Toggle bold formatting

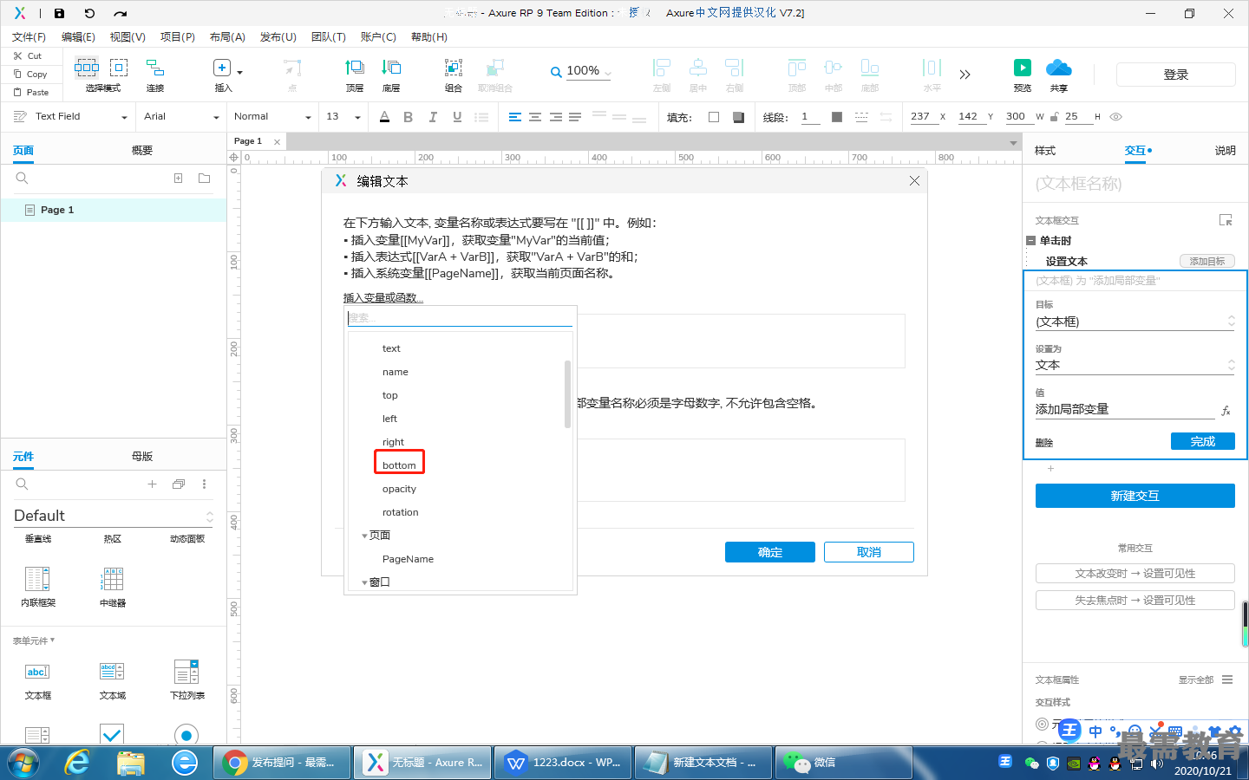coord(408,117)
